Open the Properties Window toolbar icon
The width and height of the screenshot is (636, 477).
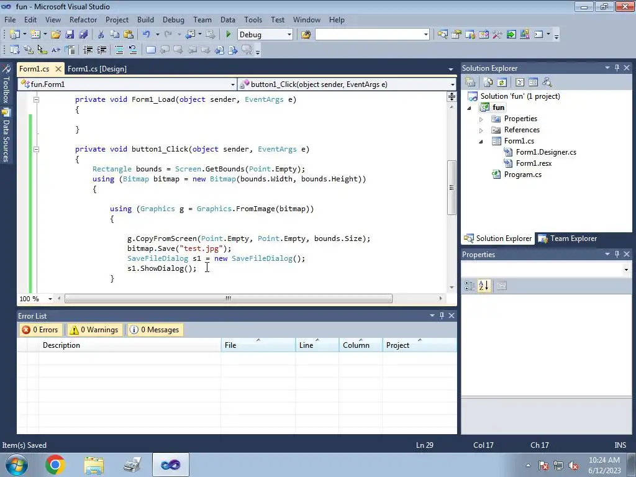click(x=457, y=35)
